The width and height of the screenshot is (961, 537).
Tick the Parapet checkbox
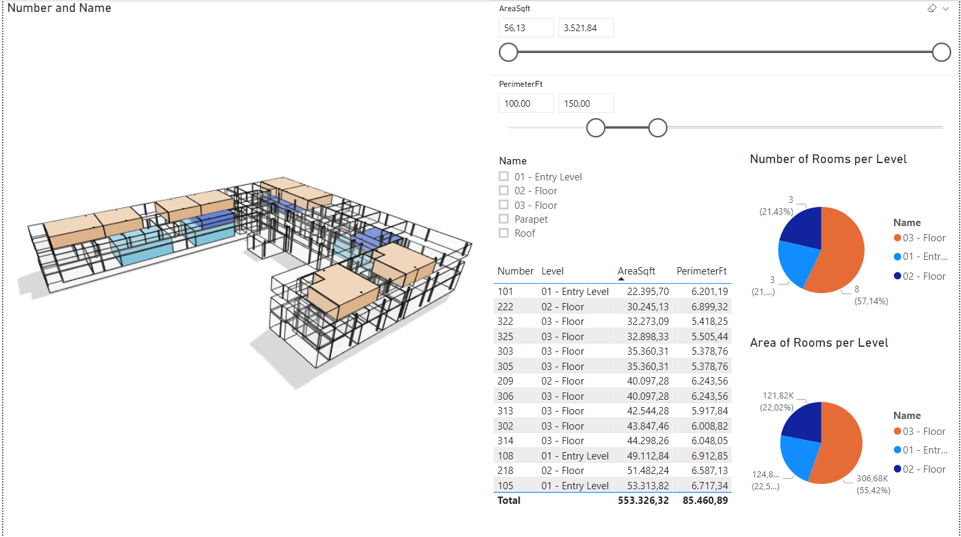(504, 219)
